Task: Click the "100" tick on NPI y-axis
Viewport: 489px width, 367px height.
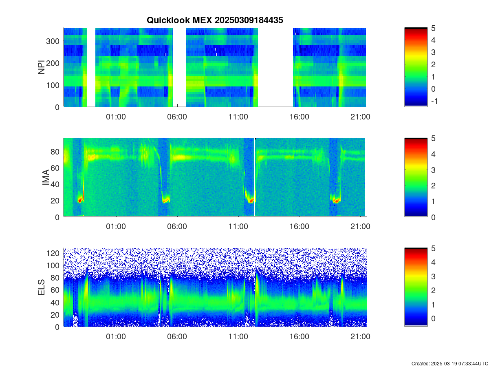Action: [x=54, y=85]
